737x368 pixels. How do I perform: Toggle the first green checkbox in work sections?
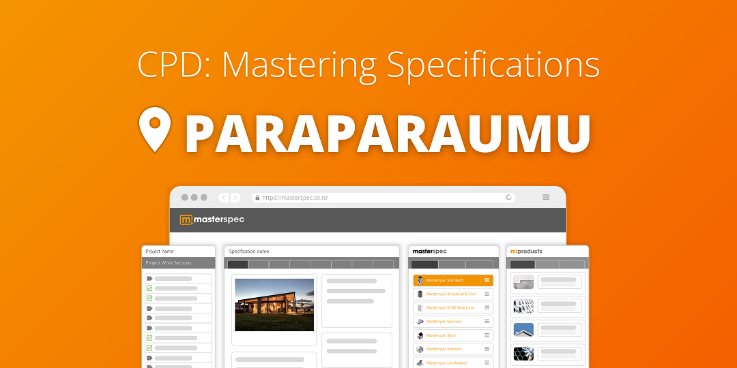click(149, 288)
